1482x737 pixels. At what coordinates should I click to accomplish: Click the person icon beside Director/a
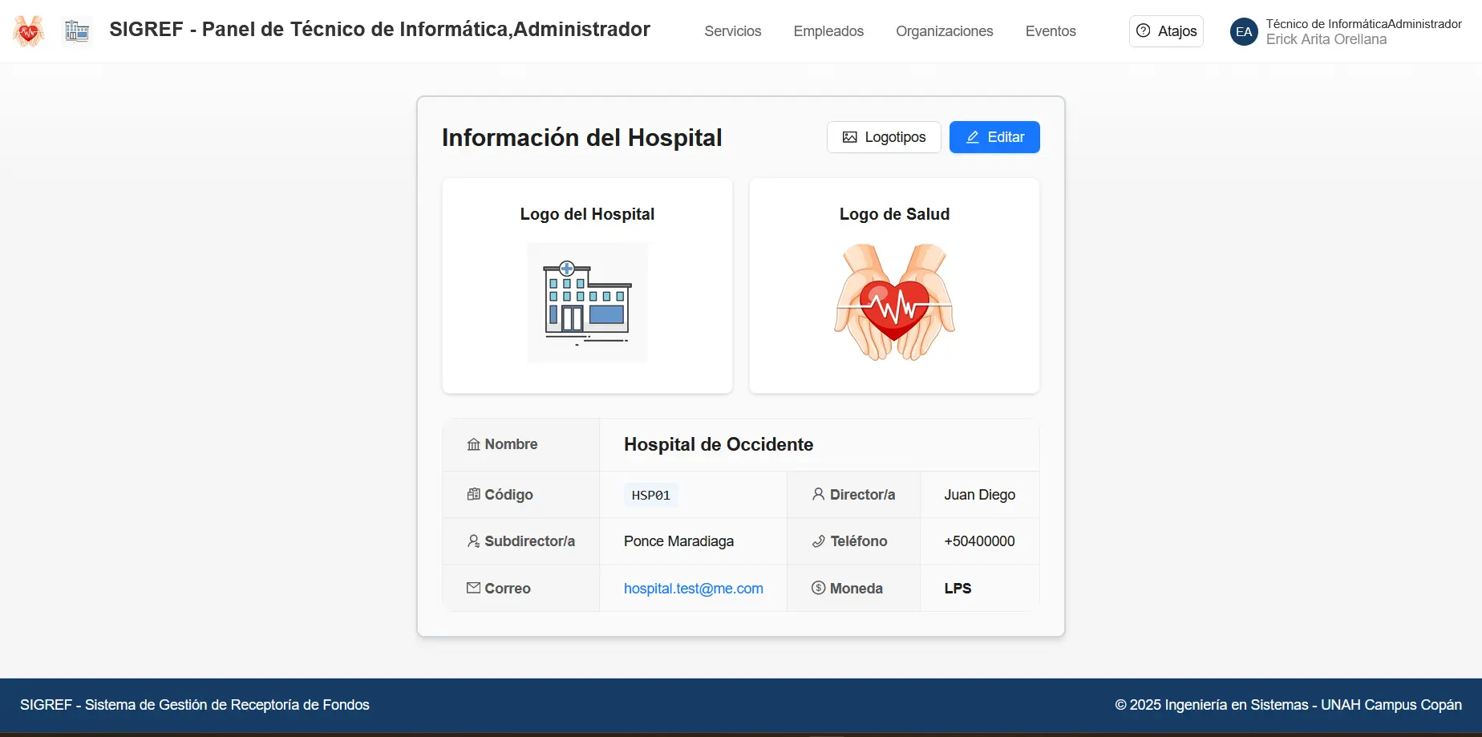tap(818, 494)
